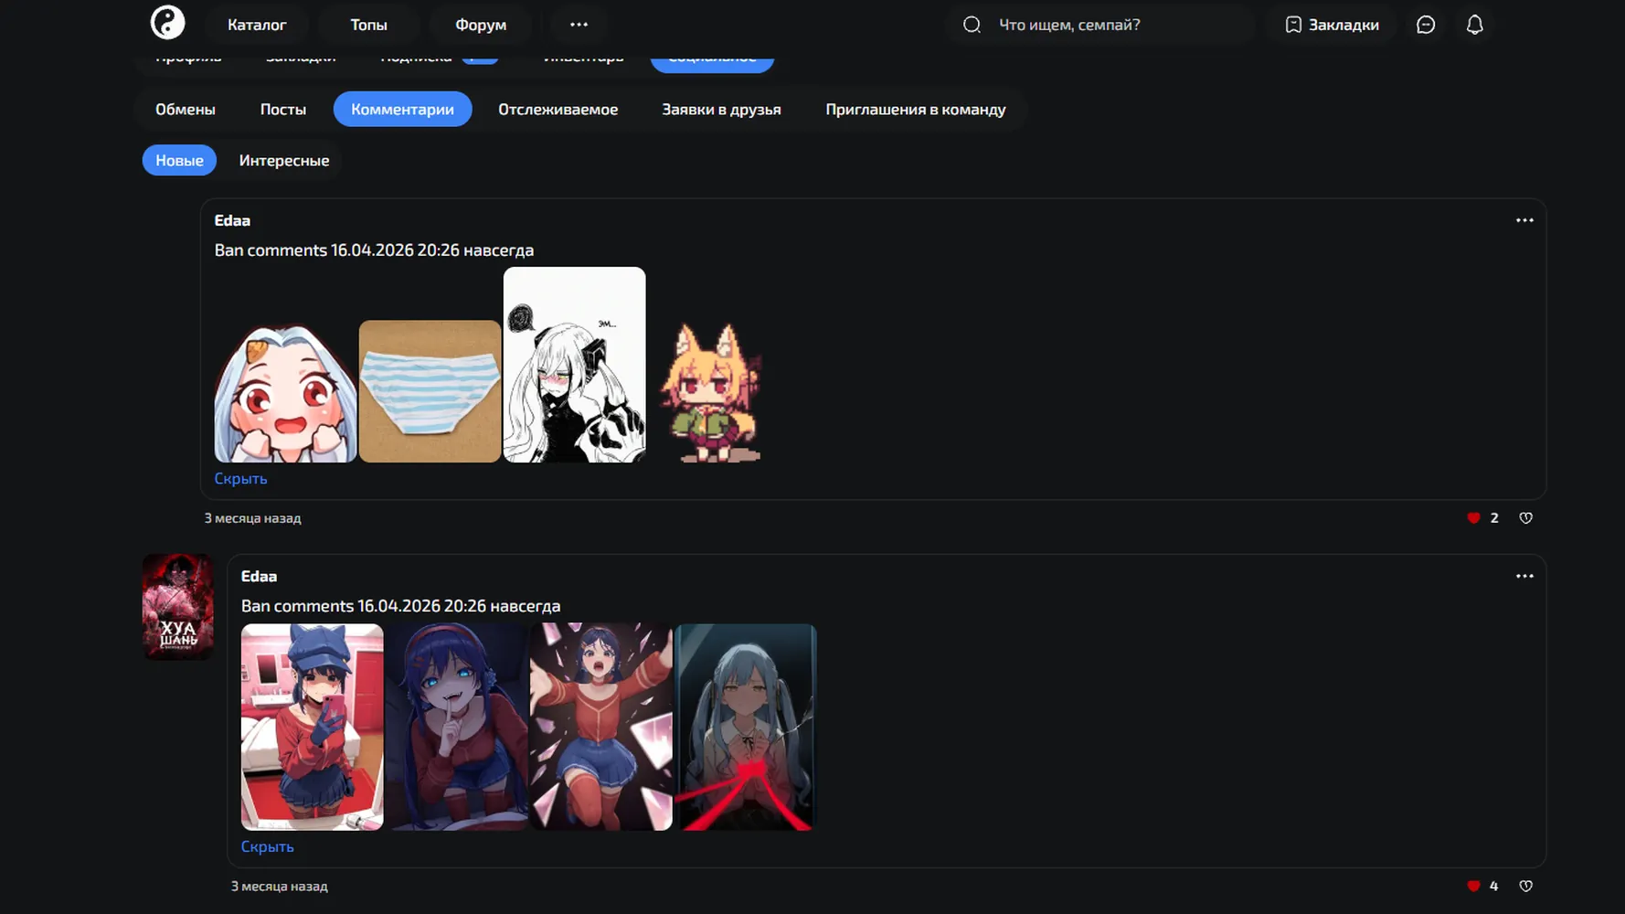
Task: Switch to the Посты tab
Action: 283,110
